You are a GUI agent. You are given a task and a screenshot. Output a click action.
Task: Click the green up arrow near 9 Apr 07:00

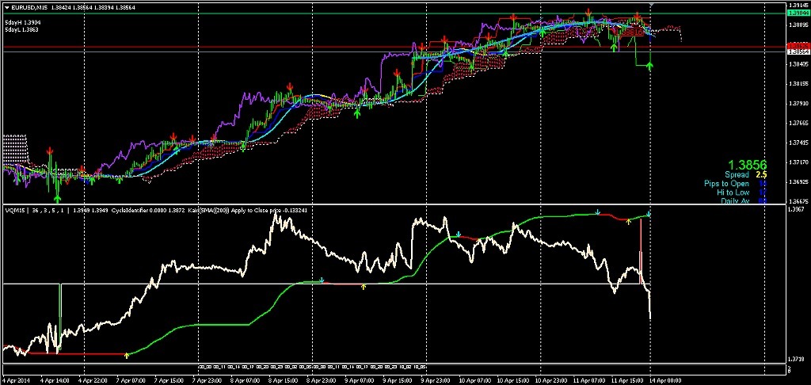(x=357, y=114)
